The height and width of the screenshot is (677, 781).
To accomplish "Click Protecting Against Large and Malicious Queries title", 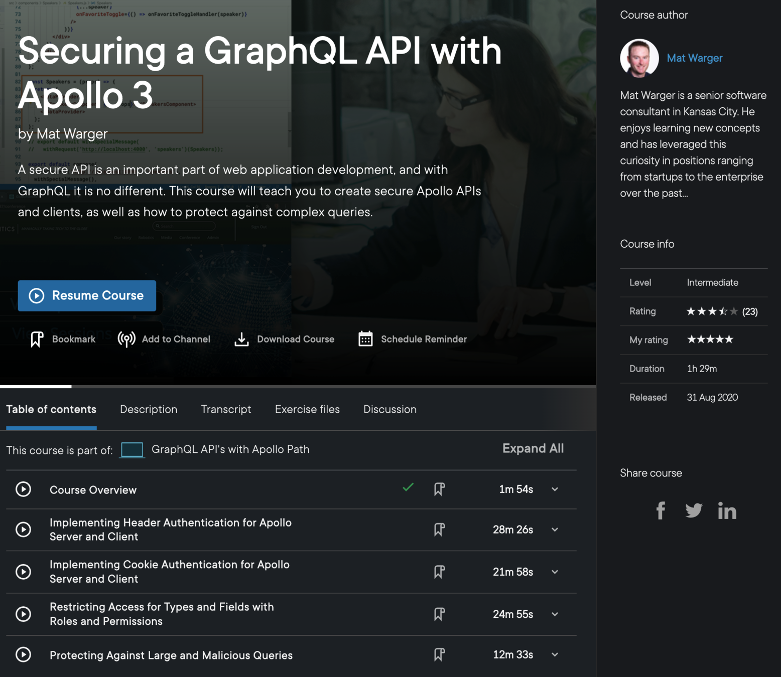I will tap(171, 655).
